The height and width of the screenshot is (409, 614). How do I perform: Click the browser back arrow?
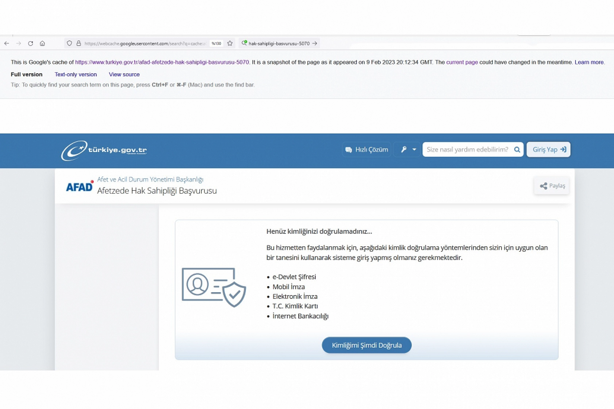(x=7, y=43)
